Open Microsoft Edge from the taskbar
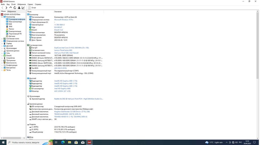Image resolution: width=267 pixels, height=145 pixels. point(63,142)
